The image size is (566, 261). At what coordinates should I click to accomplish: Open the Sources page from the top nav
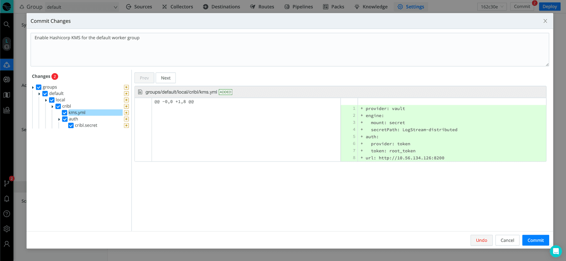point(139,6)
